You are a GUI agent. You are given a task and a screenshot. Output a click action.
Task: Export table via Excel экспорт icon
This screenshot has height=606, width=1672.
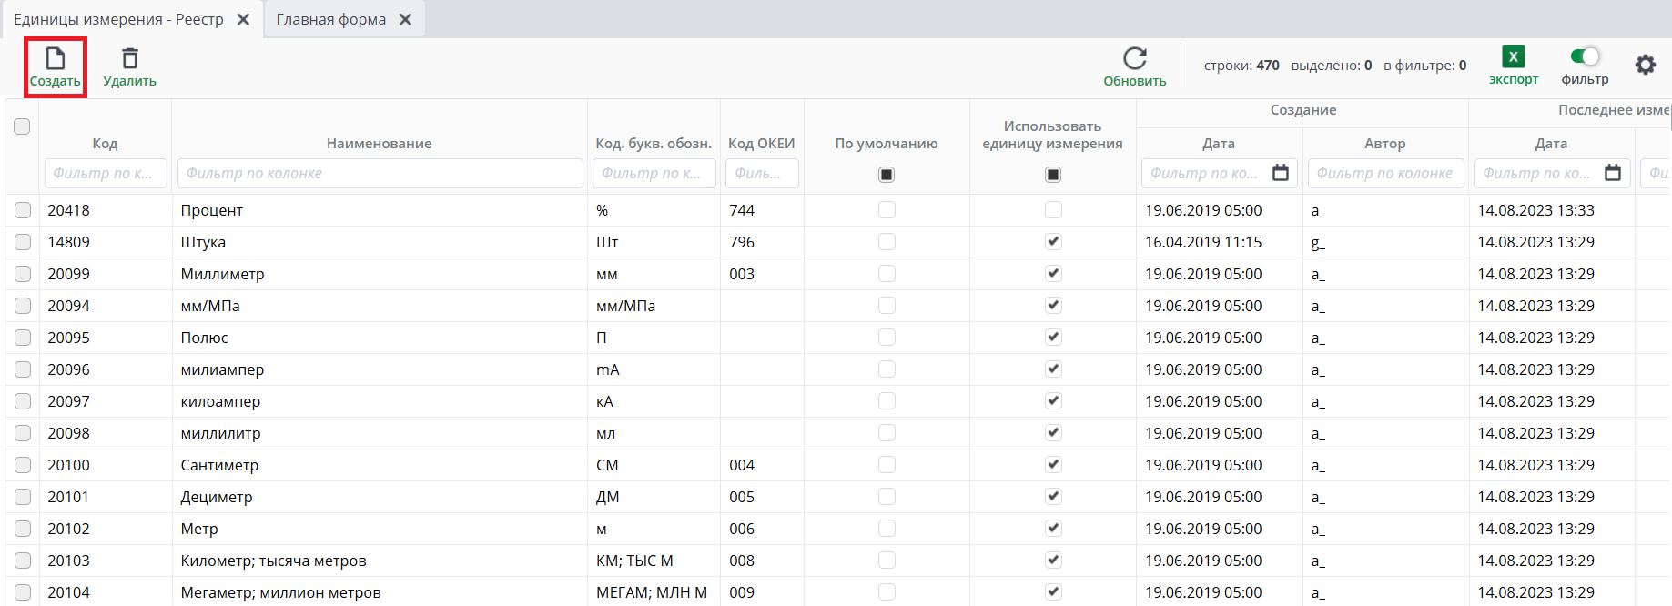(x=1514, y=57)
